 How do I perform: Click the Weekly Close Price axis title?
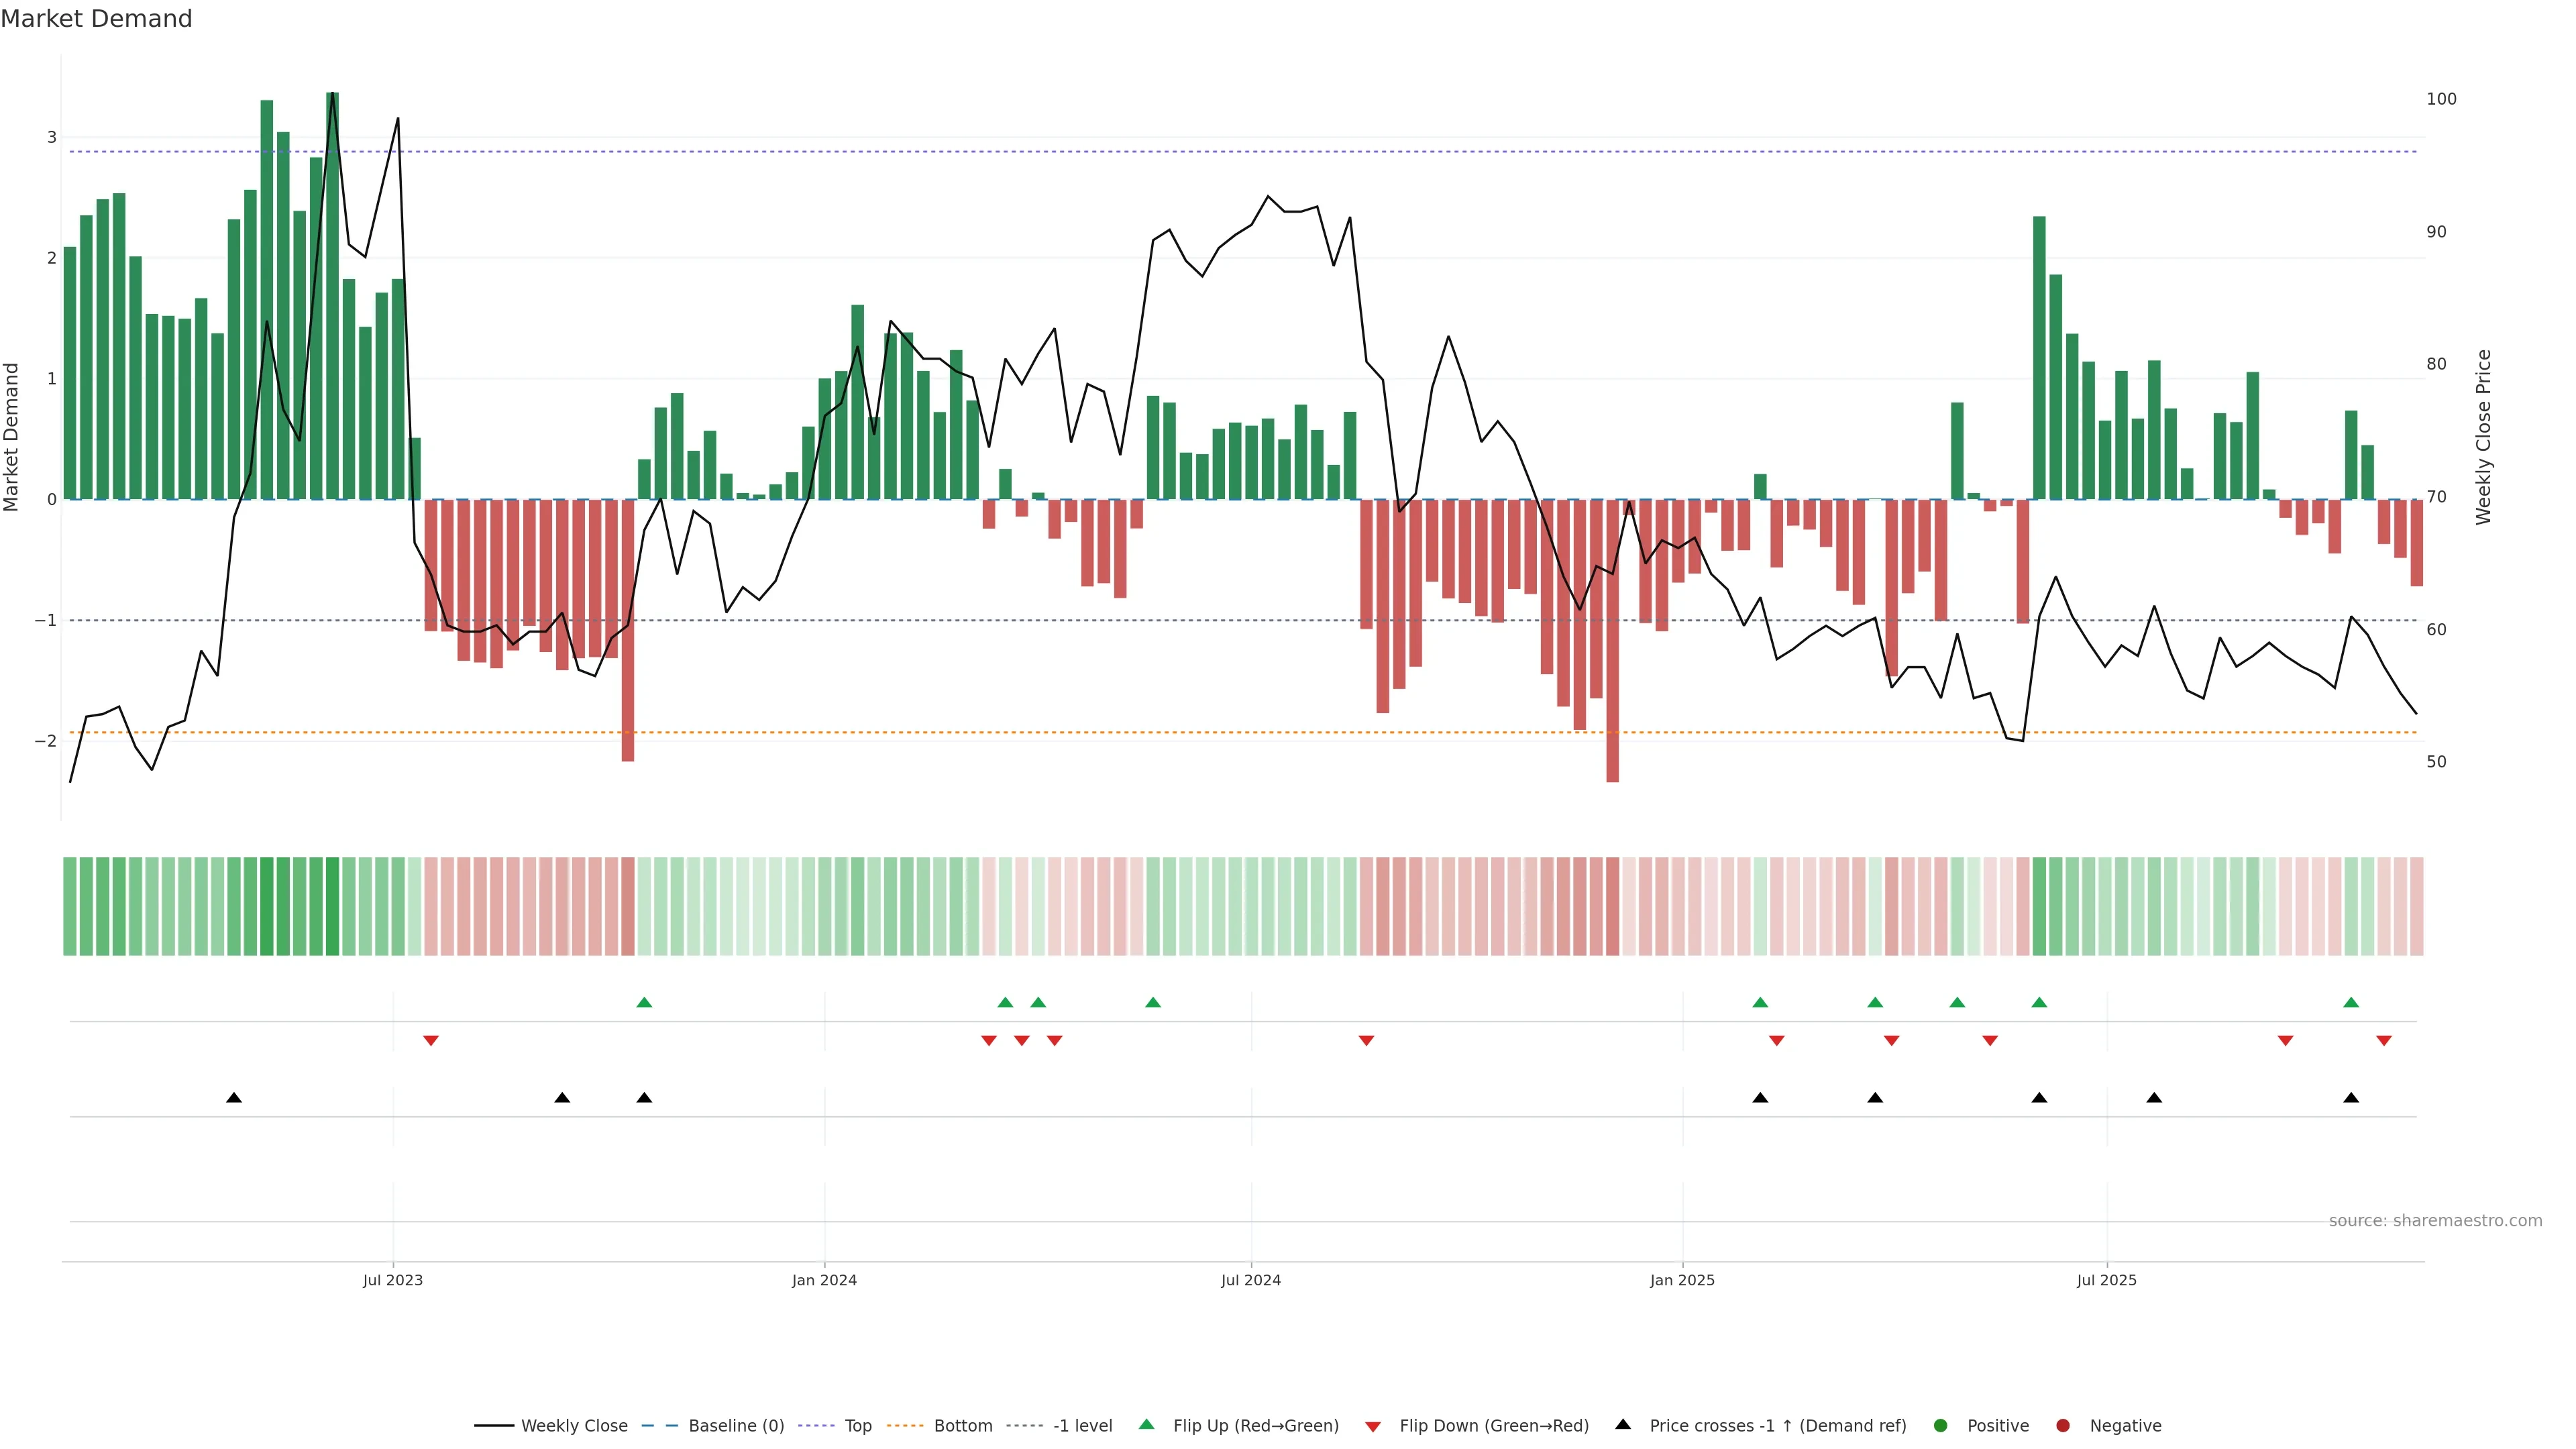click(2483, 437)
